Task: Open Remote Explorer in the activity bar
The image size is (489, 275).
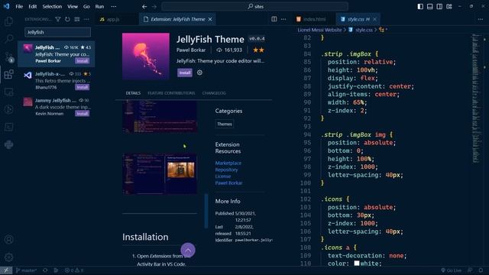Action: coord(8,92)
